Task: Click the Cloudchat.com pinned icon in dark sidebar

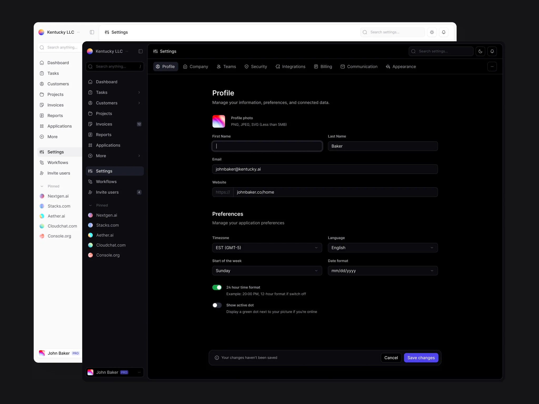Action: (91, 245)
